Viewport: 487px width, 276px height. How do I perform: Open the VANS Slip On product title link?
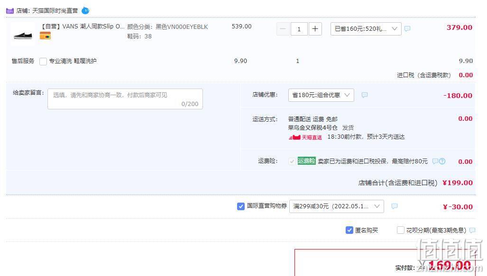click(x=83, y=27)
